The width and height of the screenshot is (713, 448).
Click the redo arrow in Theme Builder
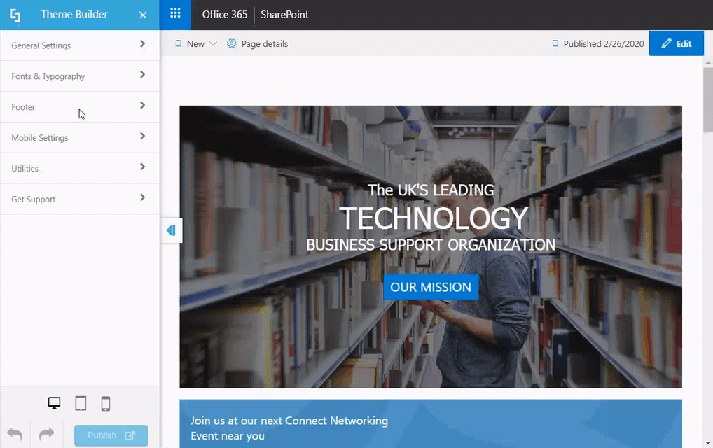tap(46, 434)
